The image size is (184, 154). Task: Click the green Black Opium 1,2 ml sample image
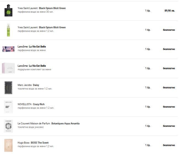coord(8,30)
